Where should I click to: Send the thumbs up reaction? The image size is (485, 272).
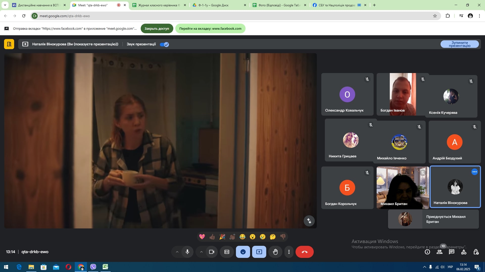(x=212, y=237)
